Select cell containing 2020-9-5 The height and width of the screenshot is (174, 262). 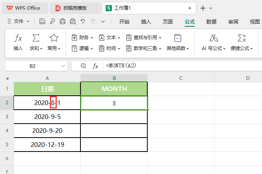point(47,117)
